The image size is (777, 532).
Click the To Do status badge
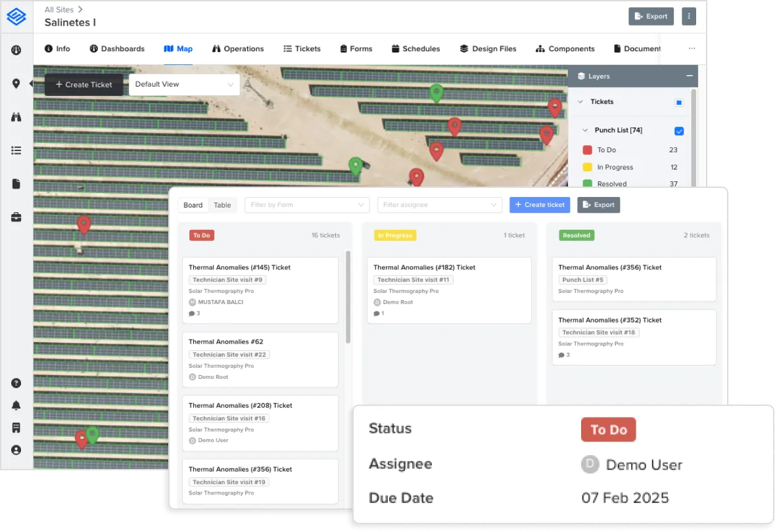point(608,430)
